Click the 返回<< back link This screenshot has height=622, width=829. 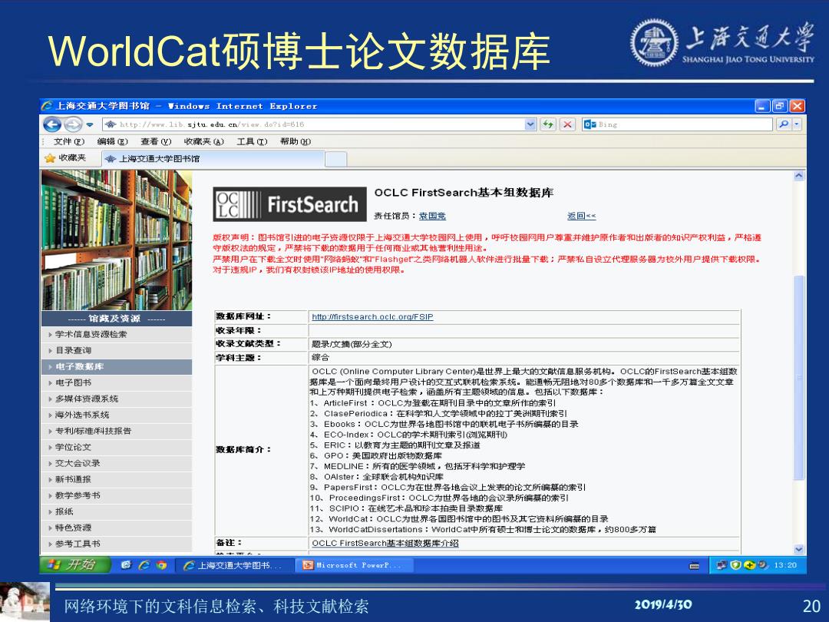pyautogui.click(x=581, y=216)
